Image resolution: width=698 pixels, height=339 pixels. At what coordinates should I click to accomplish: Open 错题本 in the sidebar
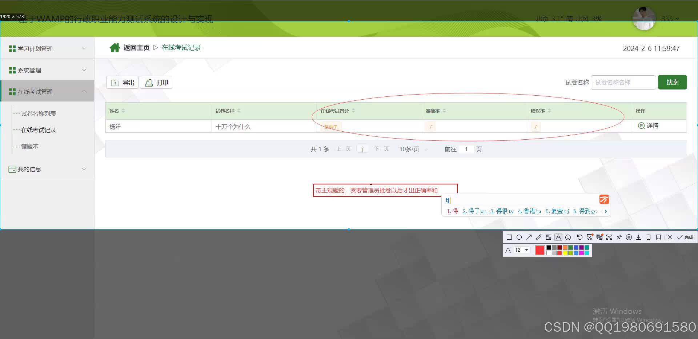point(29,146)
